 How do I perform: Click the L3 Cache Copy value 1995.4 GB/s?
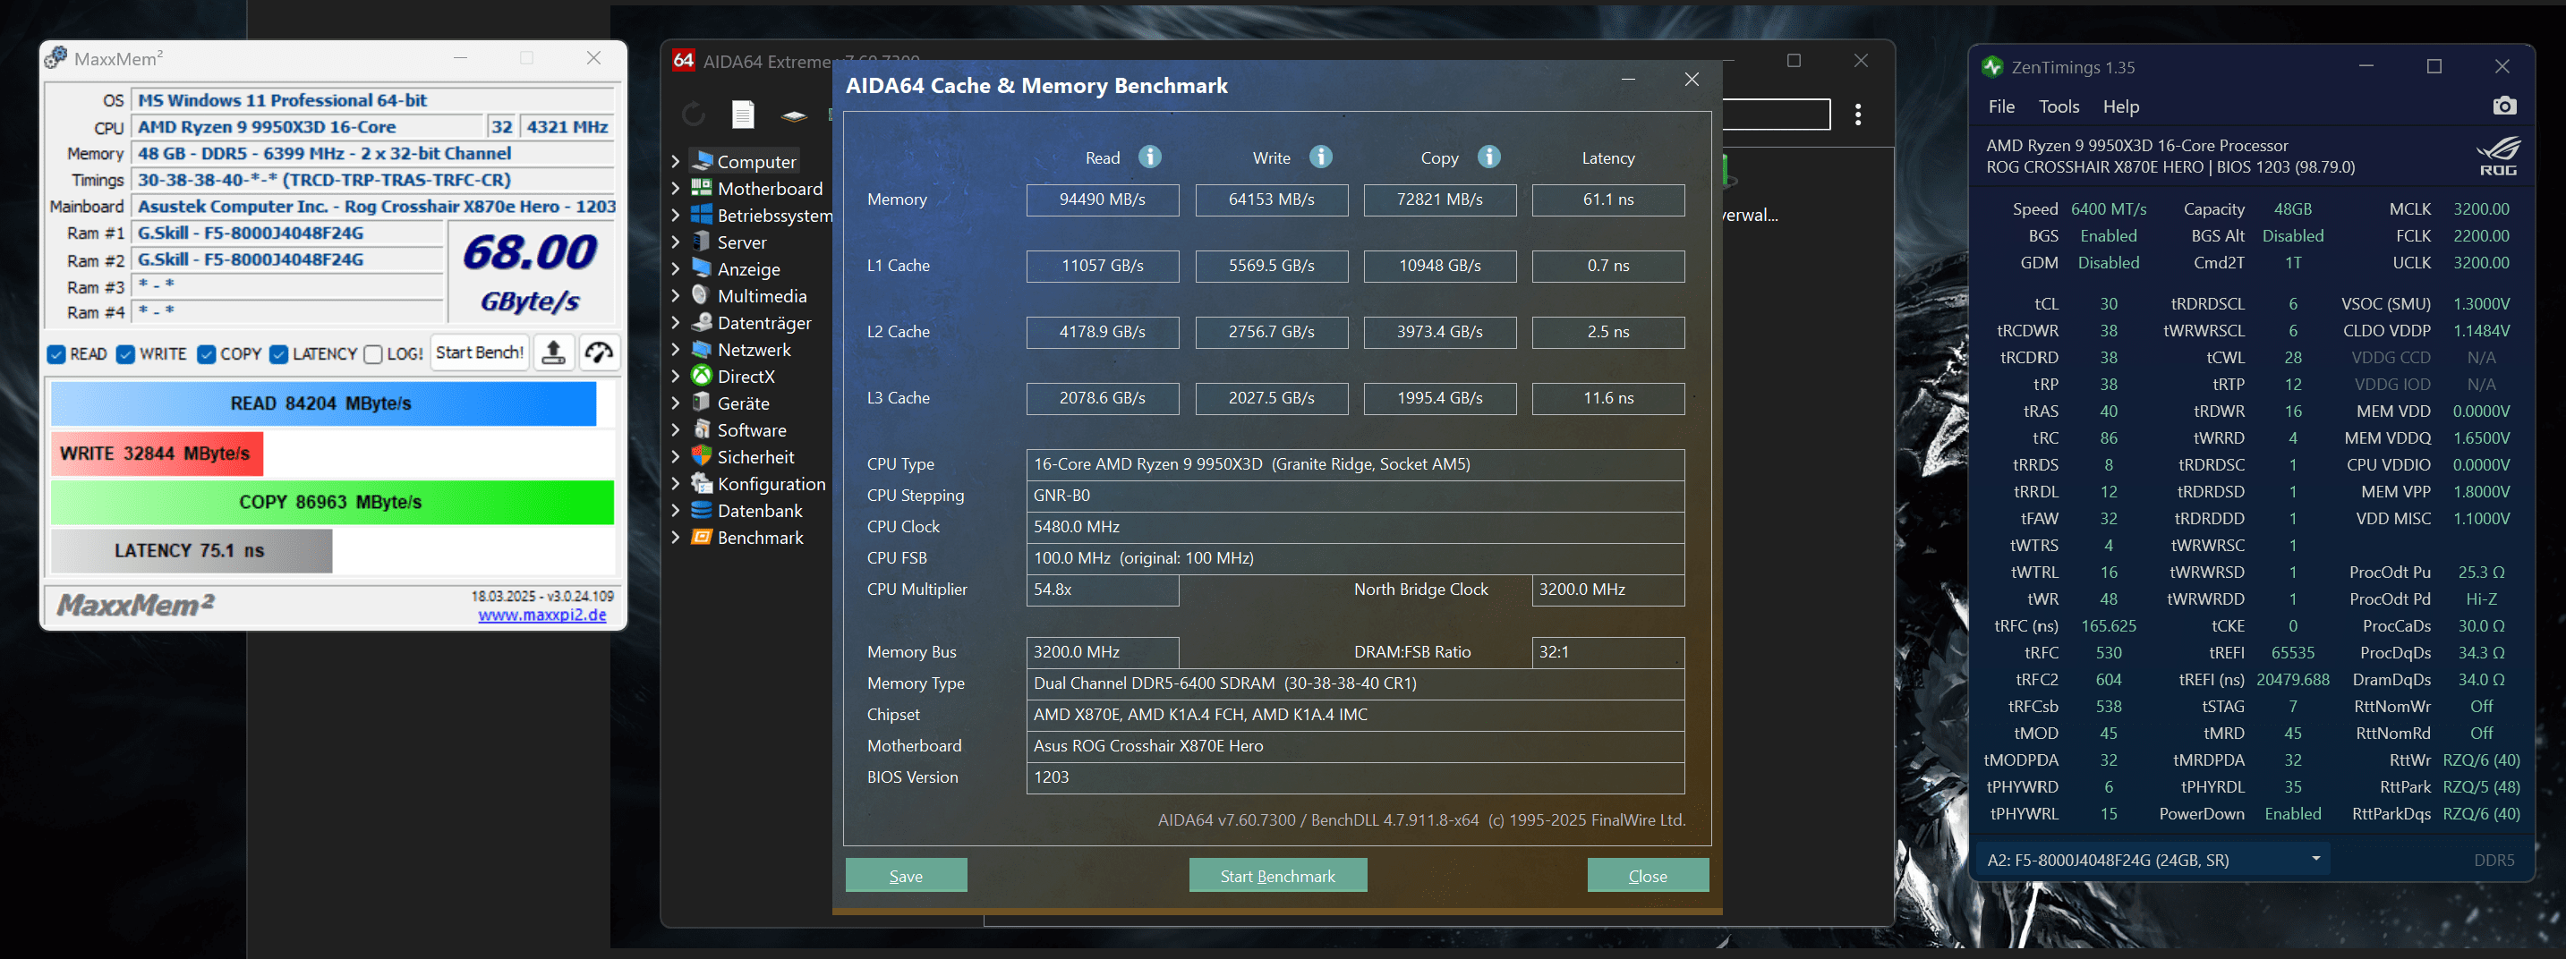point(1439,397)
